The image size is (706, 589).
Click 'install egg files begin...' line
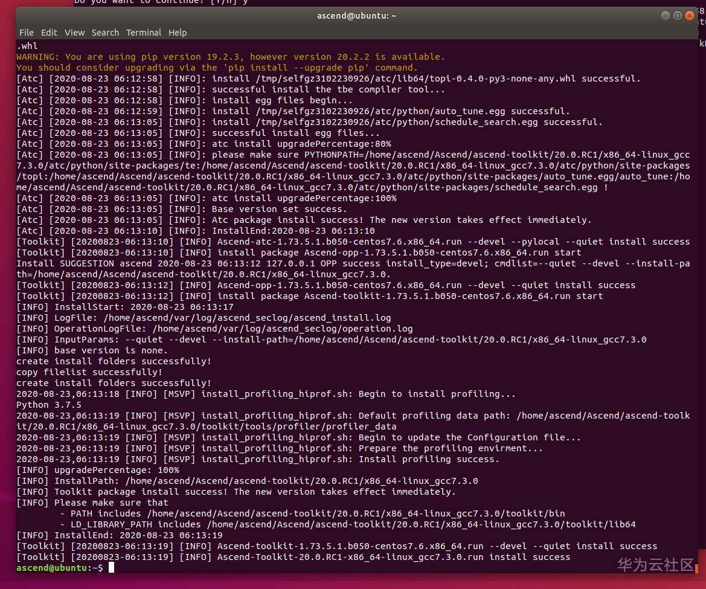click(x=185, y=100)
